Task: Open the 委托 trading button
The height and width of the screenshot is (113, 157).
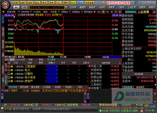Action: click(x=80, y=3)
